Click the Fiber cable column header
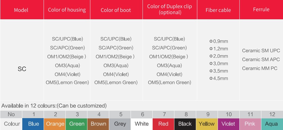Image resolution: width=283 pixels, height=130 pixels. coord(218,10)
